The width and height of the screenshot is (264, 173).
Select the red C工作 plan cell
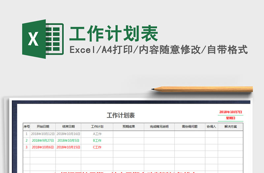[x=97, y=147]
